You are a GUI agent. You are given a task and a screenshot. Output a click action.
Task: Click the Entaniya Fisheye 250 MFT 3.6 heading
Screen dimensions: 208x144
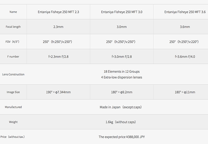(x=185, y=12)
